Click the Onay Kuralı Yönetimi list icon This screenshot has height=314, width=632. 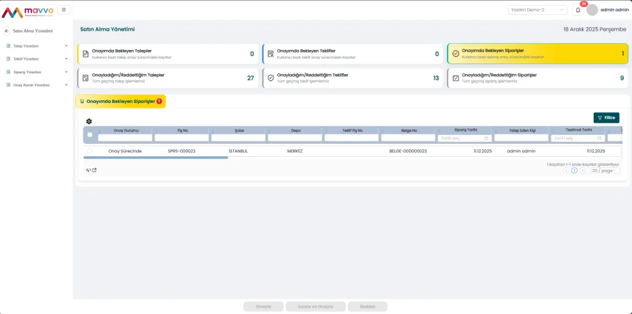pyautogui.click(x=8, y=85)
